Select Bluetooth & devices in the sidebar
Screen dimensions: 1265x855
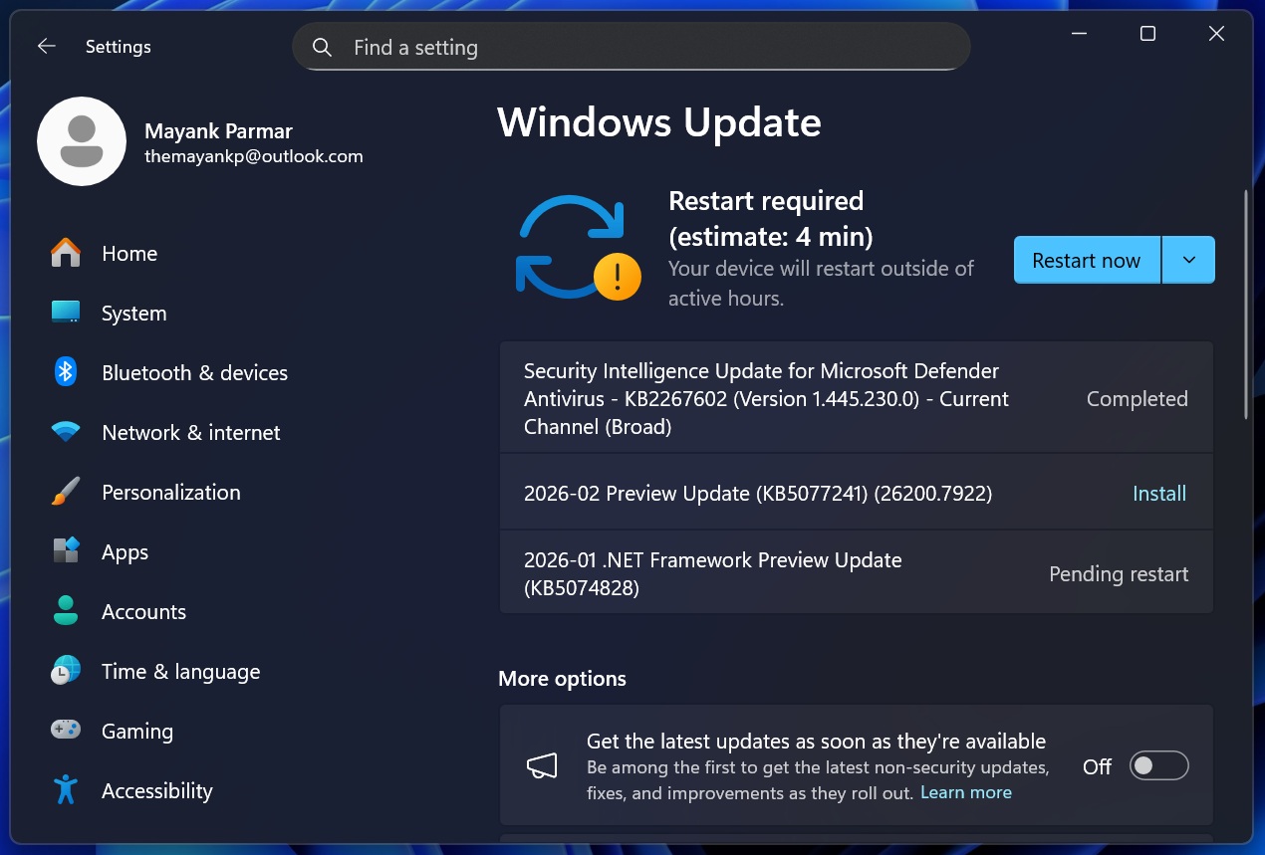(x=194, y=372)
